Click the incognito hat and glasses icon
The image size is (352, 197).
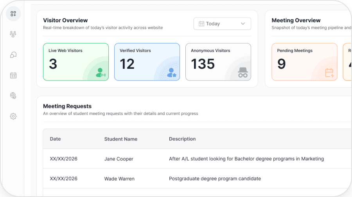243,73
